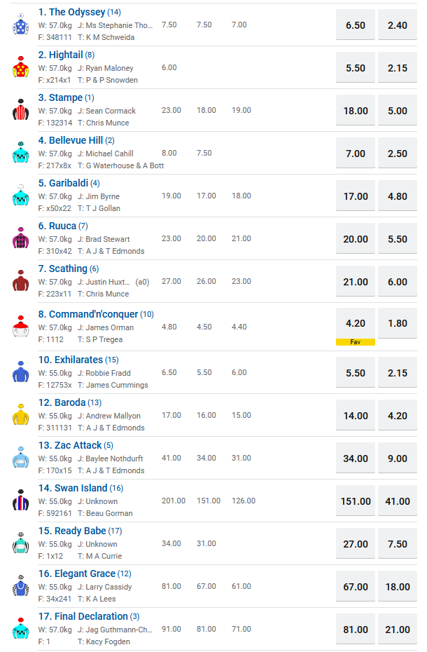Click Hightail's red and yellow silks icon
Viewport: 427px width, 652px height.
pyautogui.click(x=20, y=67)
